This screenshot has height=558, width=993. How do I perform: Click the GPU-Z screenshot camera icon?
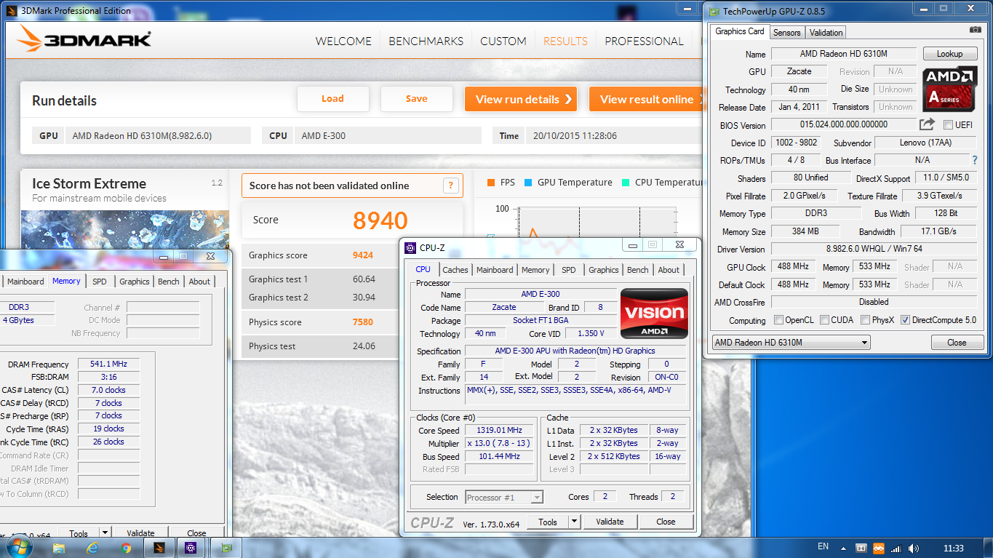click(976, 30)
